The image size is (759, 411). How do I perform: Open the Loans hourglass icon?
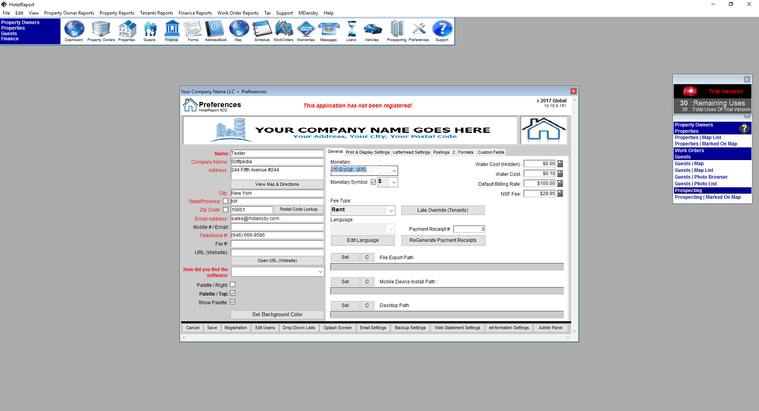(351, 31)
